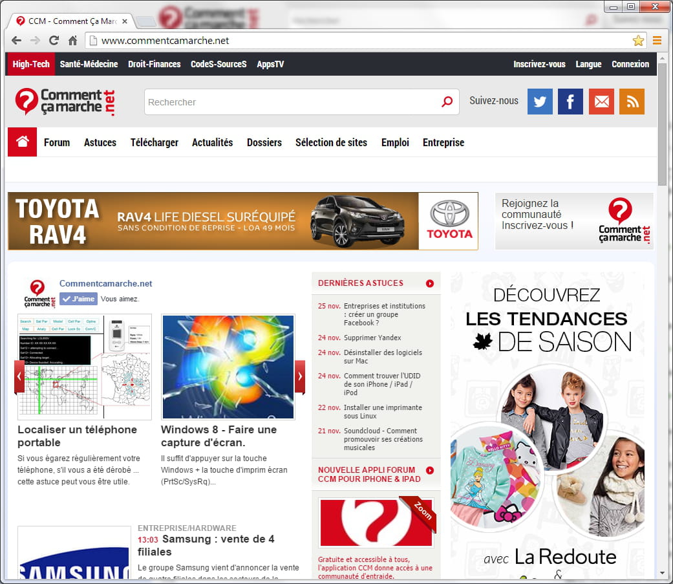673x584 pixels.
Task: Open the Langue dropdown
Action: pos(588,64)
